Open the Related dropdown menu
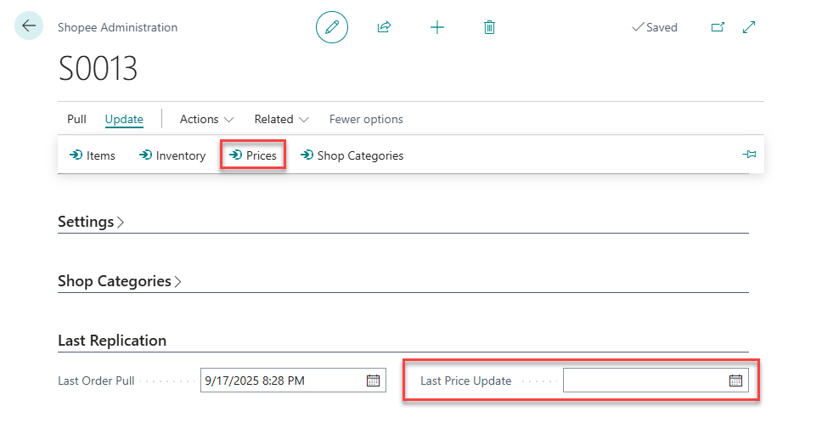The width and height of the screenshot is (822, 423). tap(281, 120)
